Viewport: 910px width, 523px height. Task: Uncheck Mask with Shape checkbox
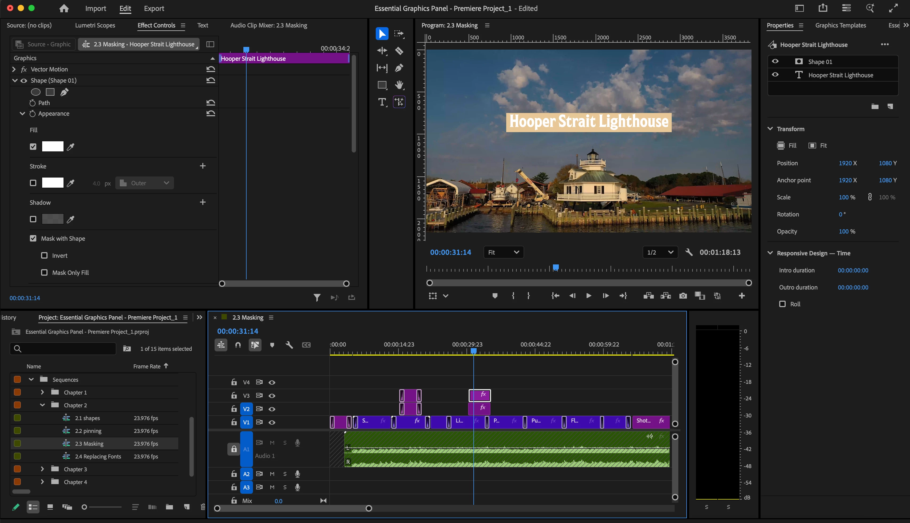coord(33,239)
